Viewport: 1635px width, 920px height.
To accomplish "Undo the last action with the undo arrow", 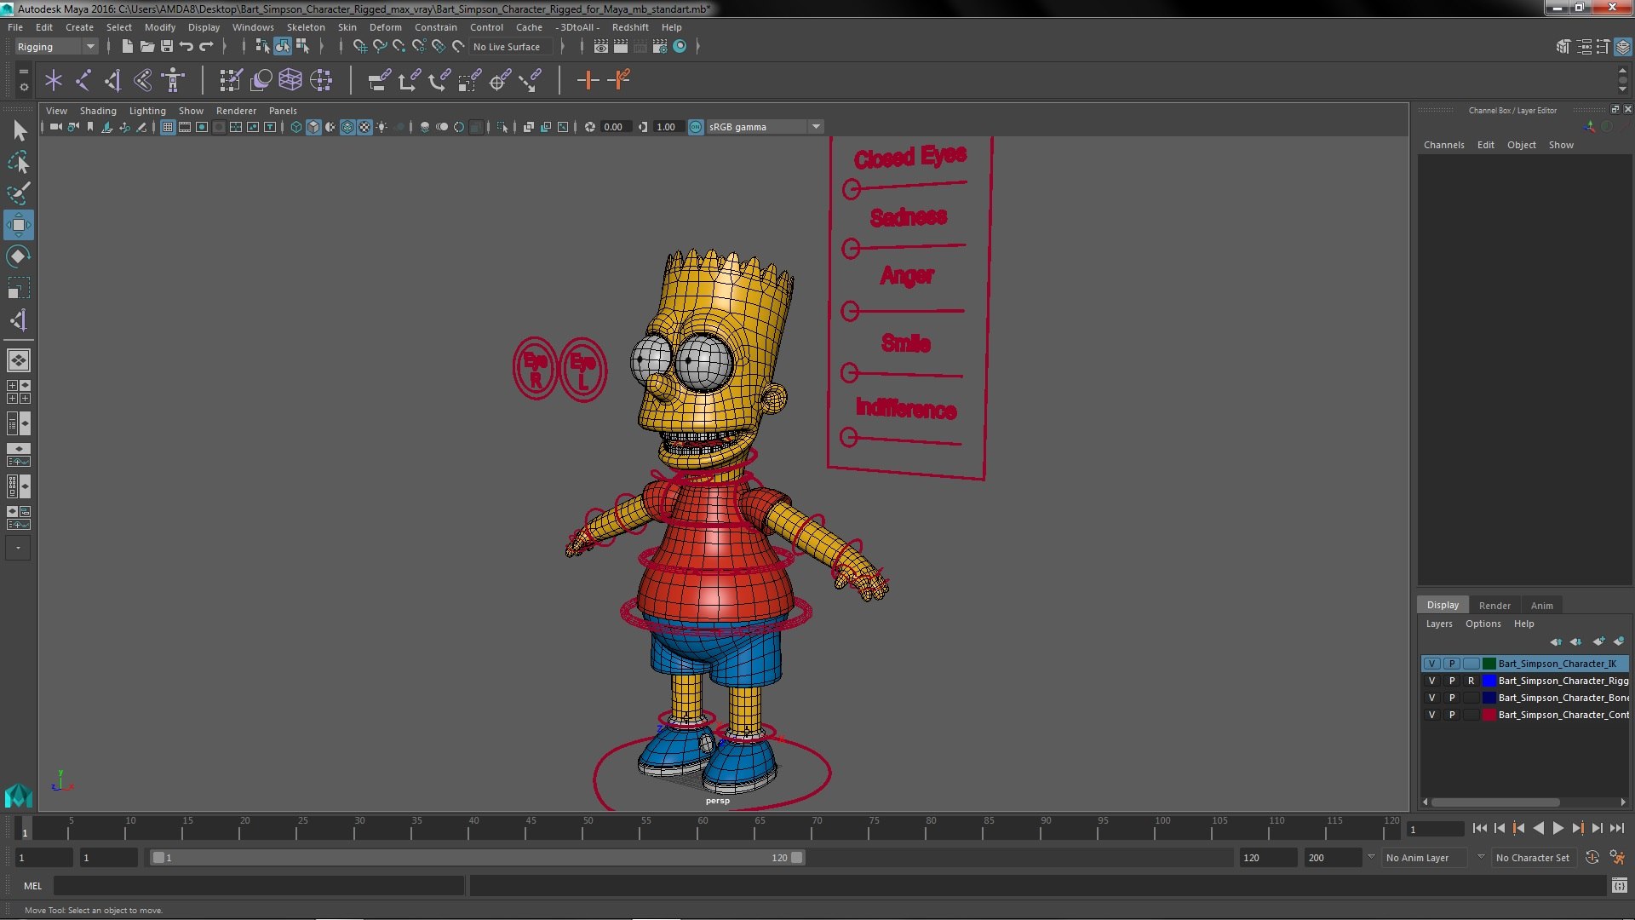I will (186, 47).
